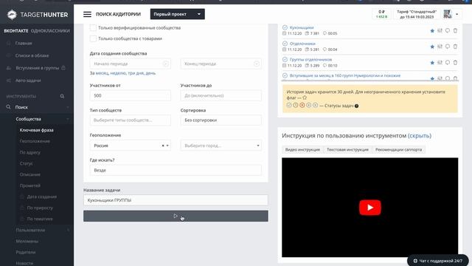The image size is (472, 266).
Task: Delete the Группы отделочников task
Action: (x=455, y=62)
